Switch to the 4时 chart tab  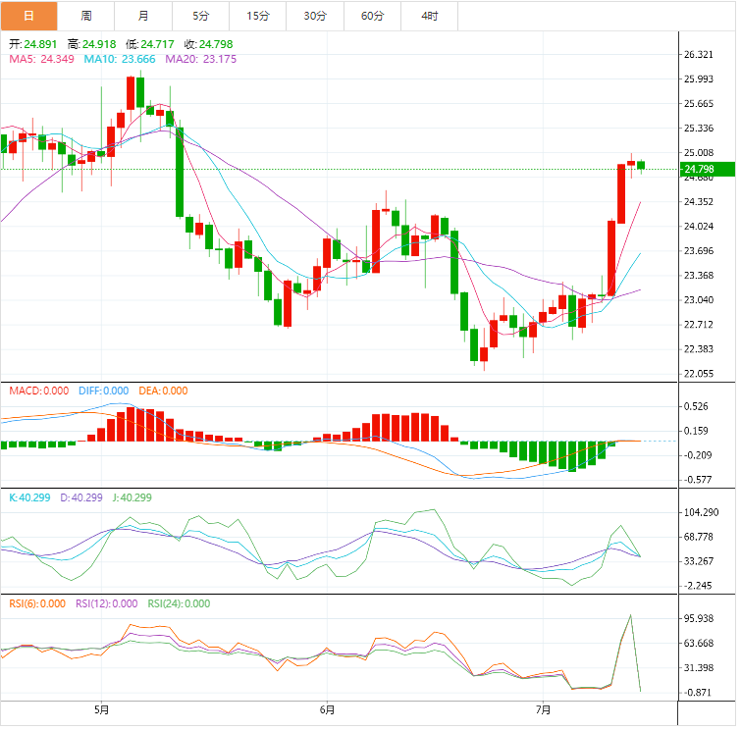tap(430, 16)
